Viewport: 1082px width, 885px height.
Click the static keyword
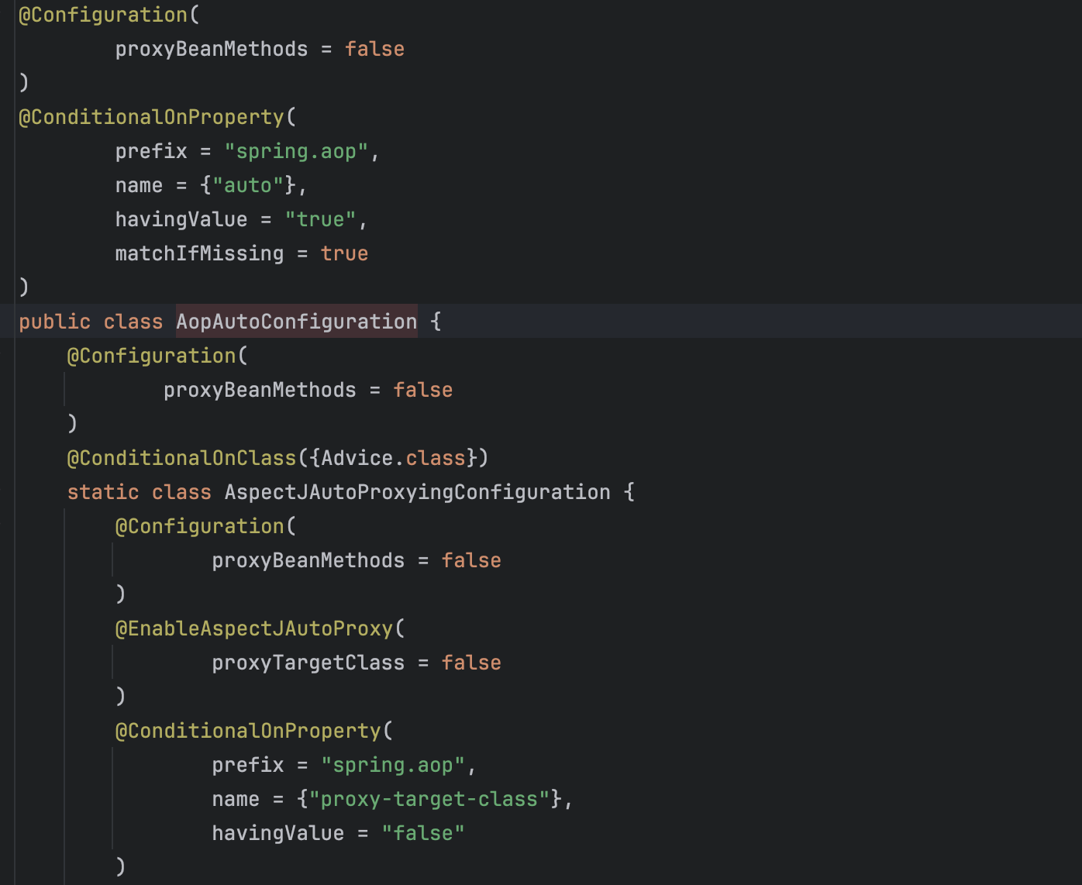tap(102, 492)
